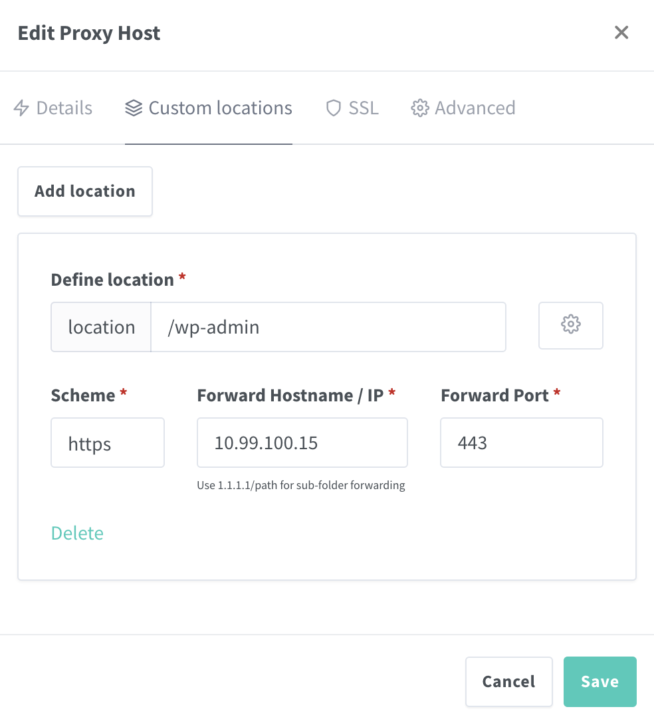
Task: Focus the Scheme field showing https
Action: (x=108, y=443)
